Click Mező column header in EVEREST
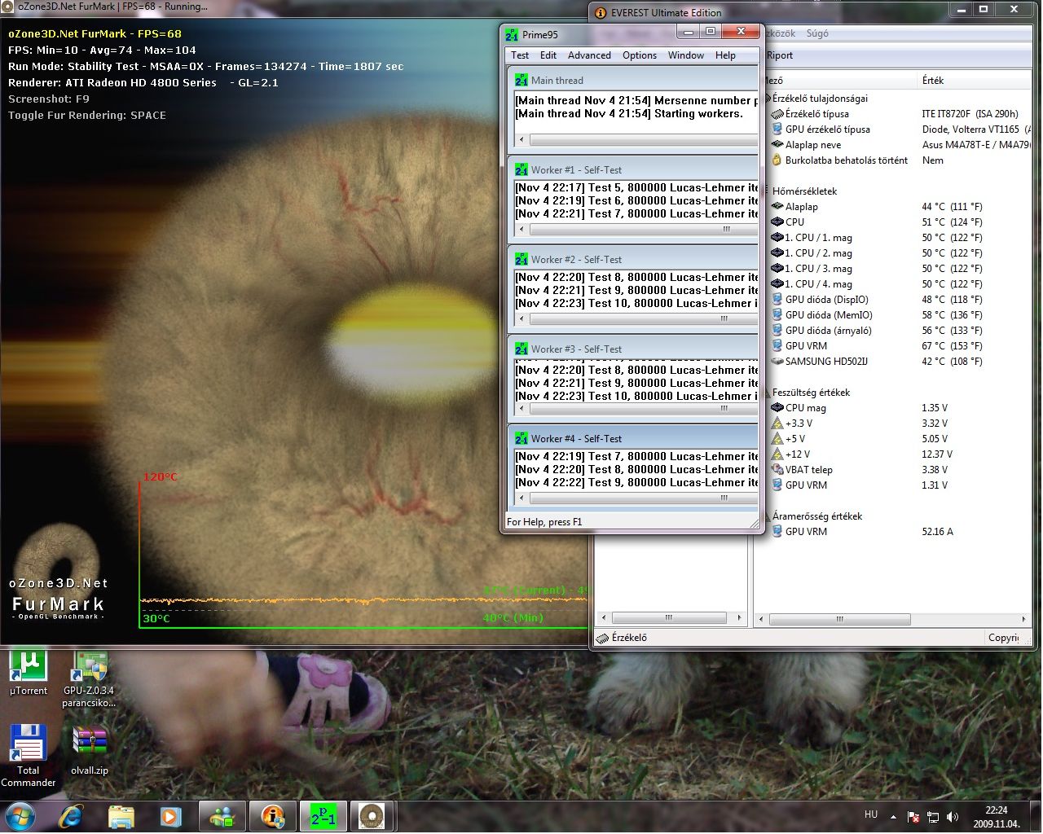Viewport: 1043px width, 834px height. [x=840, y=80]
